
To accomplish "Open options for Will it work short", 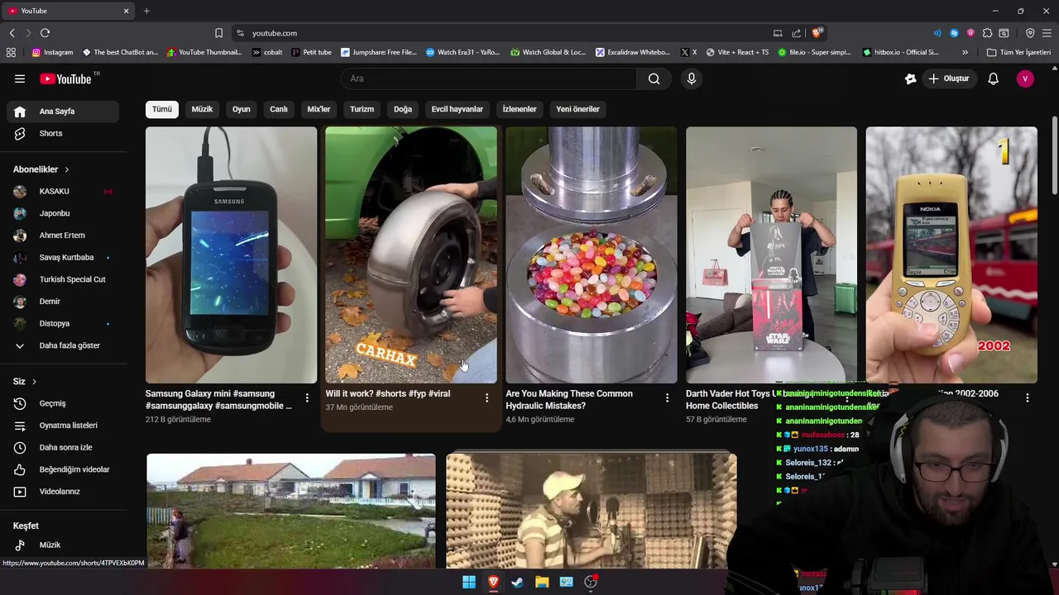I will point(486,398).
